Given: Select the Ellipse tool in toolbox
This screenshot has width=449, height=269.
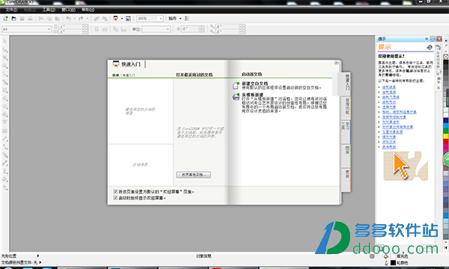Looking at the screenshot, I should [x=5, y=99].
